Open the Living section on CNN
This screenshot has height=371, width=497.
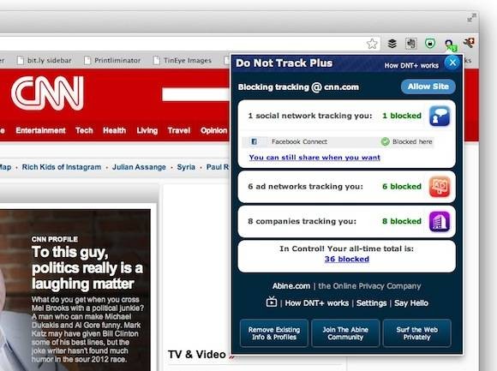[x=147, y=130]
